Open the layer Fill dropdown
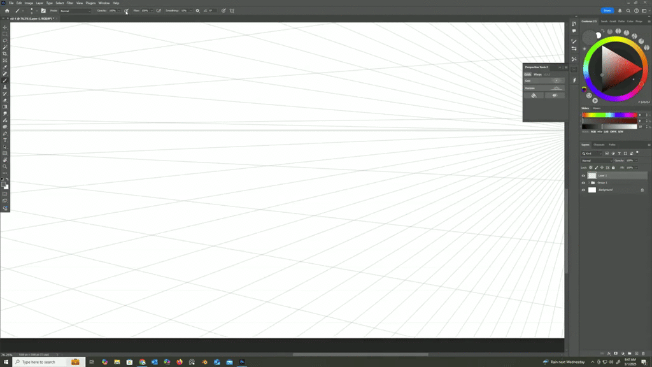The height and width of the screenshot is (367, 652). [636, 168]
